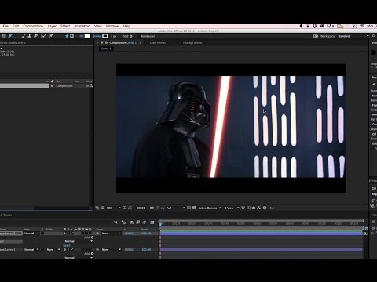Open track matte dropdown for Shape Layer 1
Screen dimensions: 377x282
tap(53, 250)
